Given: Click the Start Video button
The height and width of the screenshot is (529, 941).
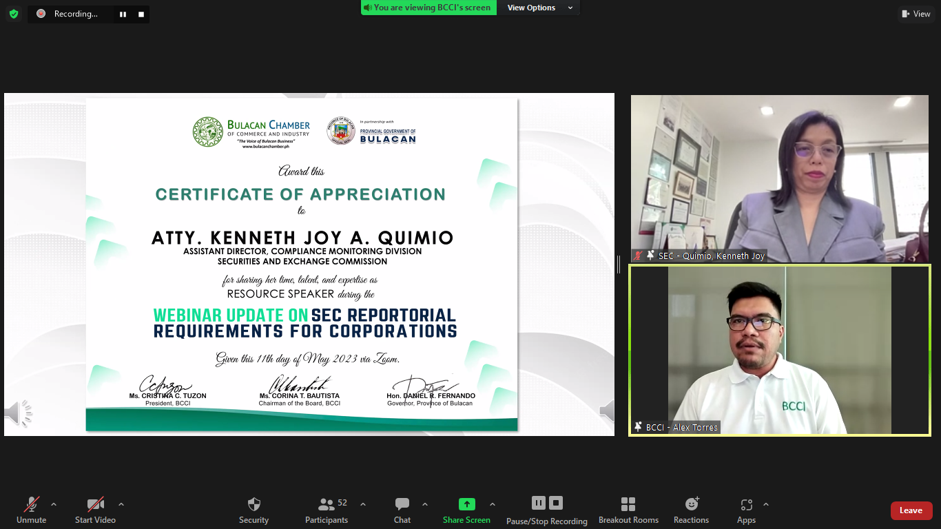Looking at the screenshot, I should point(95,510).
